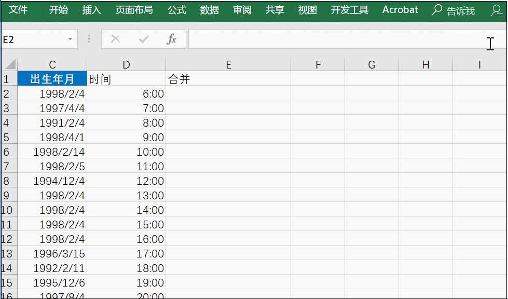Screen dimensions: 508x299
Task: Click the share user icon
Action: coord(497,10)
